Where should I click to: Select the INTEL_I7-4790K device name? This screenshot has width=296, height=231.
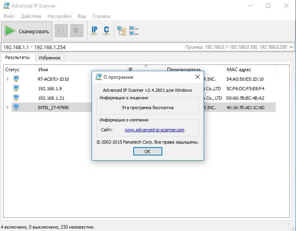point(54,108)
